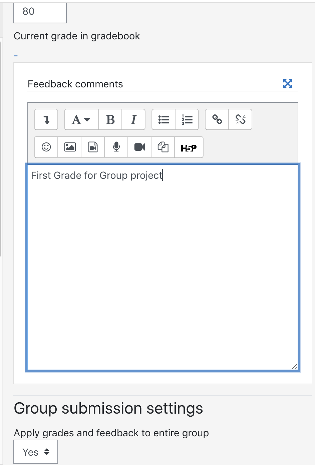Insert a numbered ordered list
The image size is (315, 465).
click(x=187, y=119)
